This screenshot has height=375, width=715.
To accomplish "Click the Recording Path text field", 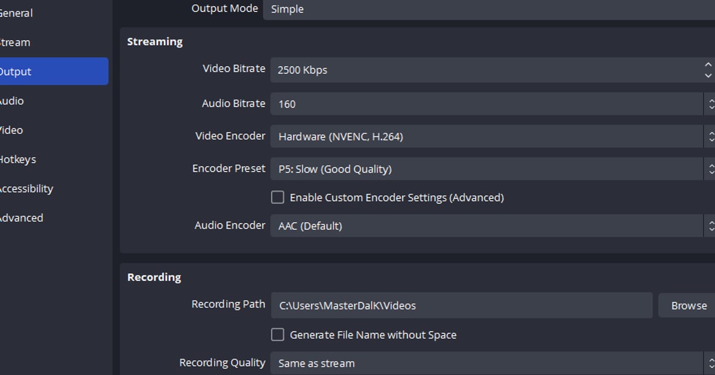I will [462, 305].
